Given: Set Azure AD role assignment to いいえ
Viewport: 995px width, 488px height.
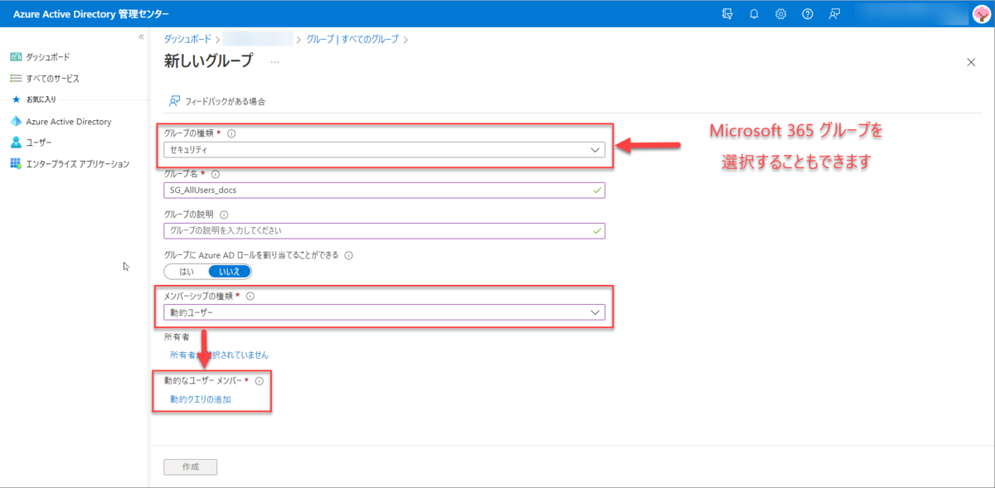Looking at the screenshot, I should (229, 271).
